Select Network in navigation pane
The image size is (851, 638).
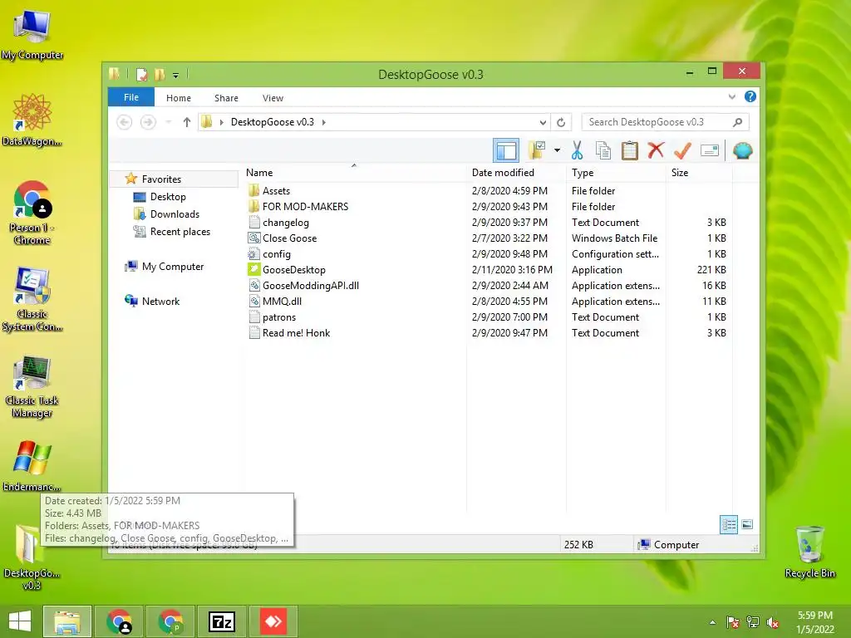click(160, 301)
